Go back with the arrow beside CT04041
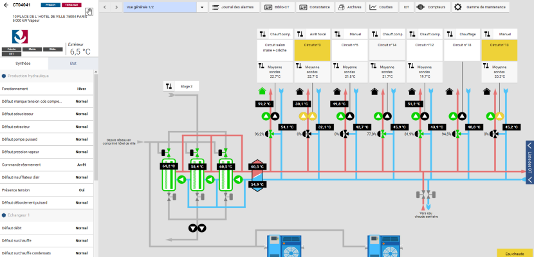Viewport: 534px width, 257px height. (x=6, y=5)
